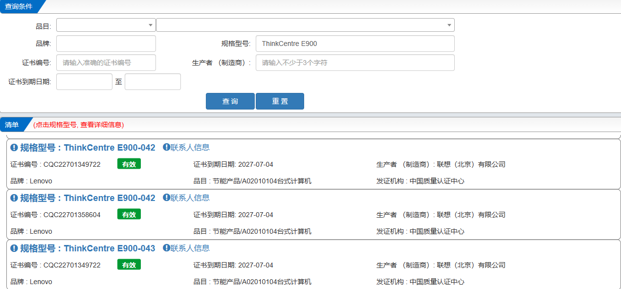View 联系人信息 in the card with certificate CQC22701358604
The height and width of the screenshot is (289, 621).
tap(190, 198)
